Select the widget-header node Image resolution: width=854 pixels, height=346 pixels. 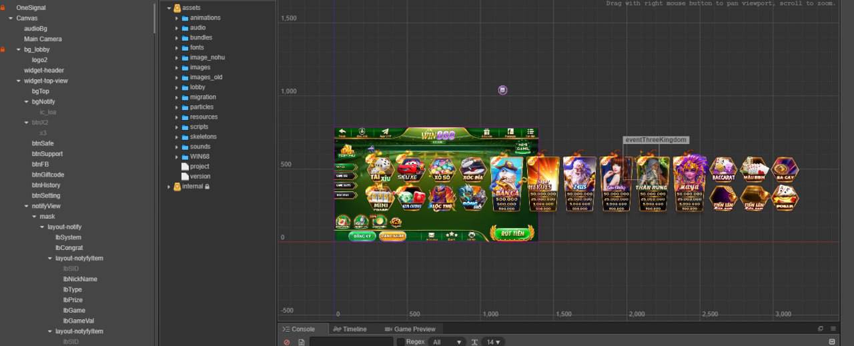click(x=44, y=70)
